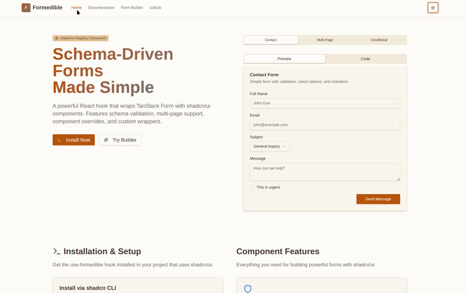Click the terminal icon beside Installation & Setup

(x=57, y=251)
